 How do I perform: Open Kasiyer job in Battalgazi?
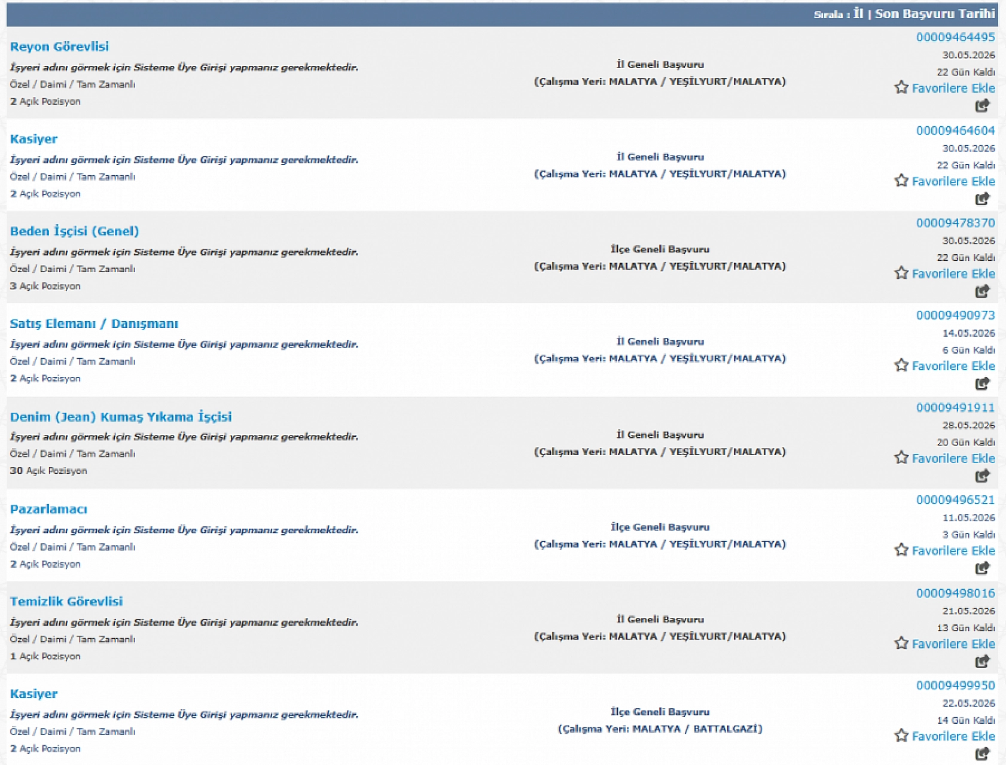[x=33, y=694]
